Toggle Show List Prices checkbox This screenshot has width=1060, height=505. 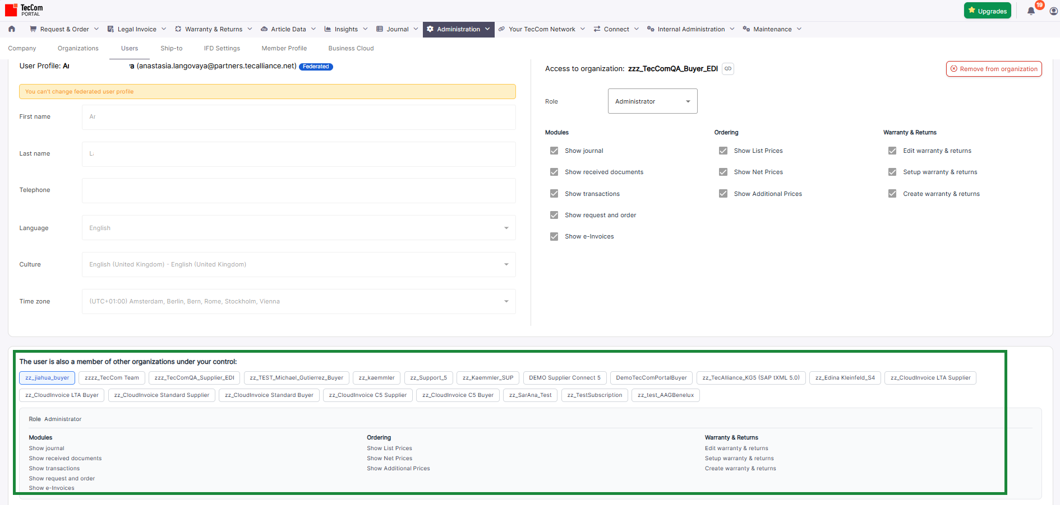723,151
